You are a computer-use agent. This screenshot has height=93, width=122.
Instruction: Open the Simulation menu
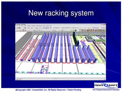[x=33, y=26]
